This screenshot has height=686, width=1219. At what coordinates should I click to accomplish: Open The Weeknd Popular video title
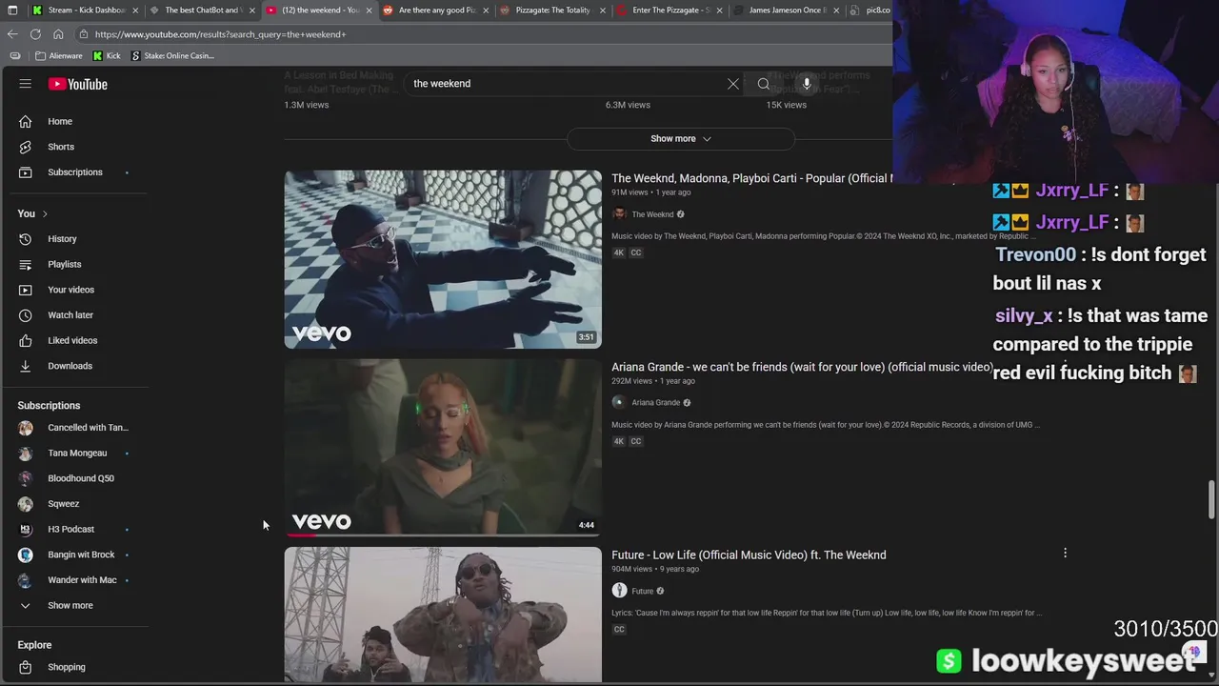(751, 178)
